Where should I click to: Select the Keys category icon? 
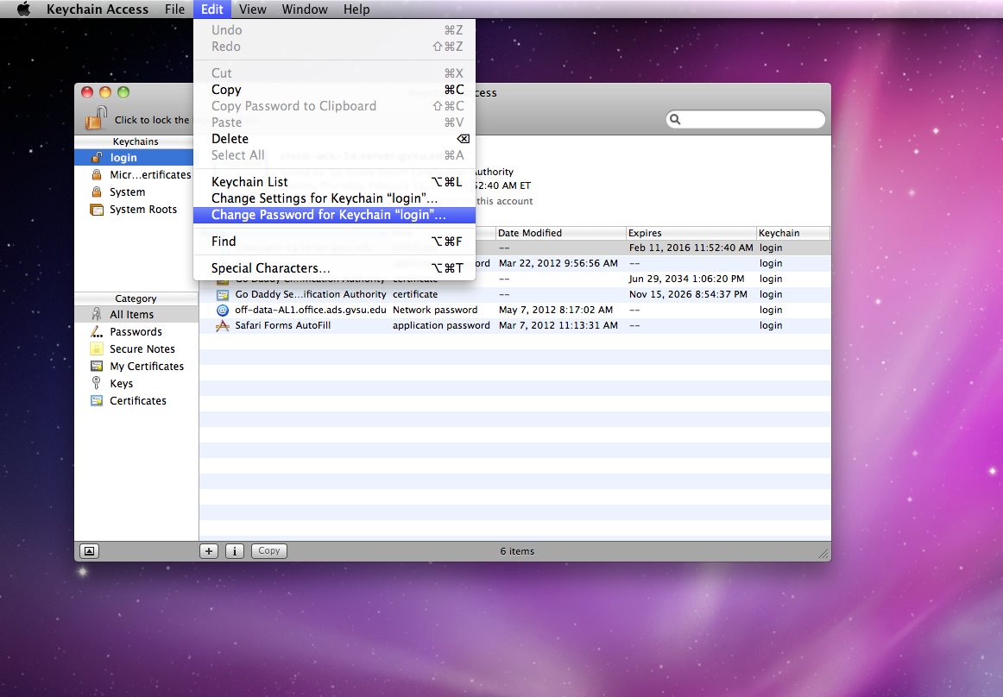pyautogui.click(x=97, y=384)
